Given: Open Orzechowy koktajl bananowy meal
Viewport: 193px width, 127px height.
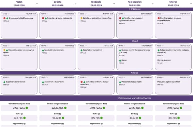Looking at the screenshot, I should tap(21, 18).
